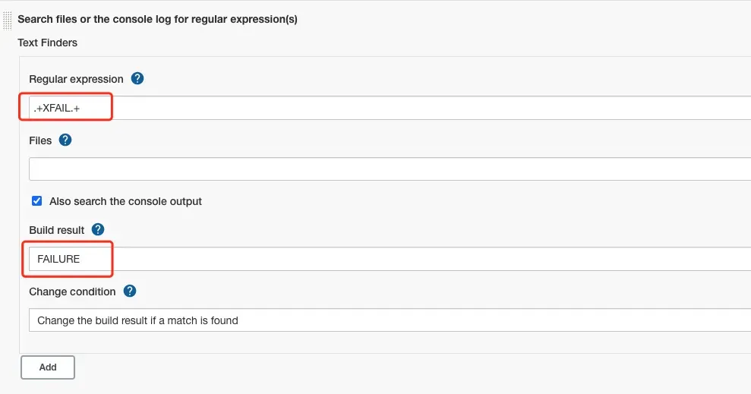Open the Build result dropdown showing FAILURE
The height and width of the screenshot is (394, 751).
[390, 259]
